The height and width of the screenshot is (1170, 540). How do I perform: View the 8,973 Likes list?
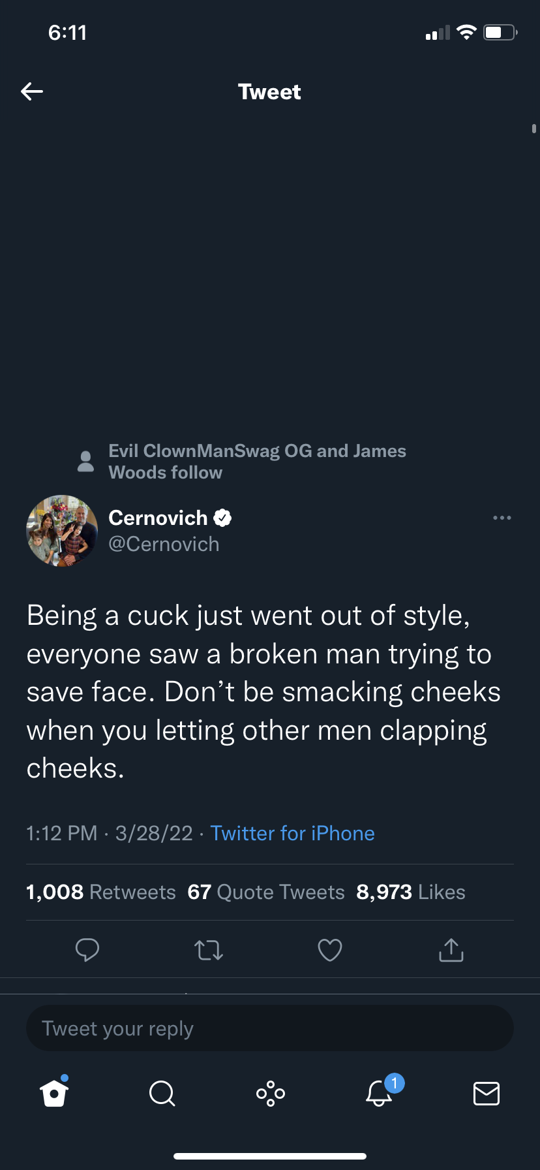pos(411,892)
